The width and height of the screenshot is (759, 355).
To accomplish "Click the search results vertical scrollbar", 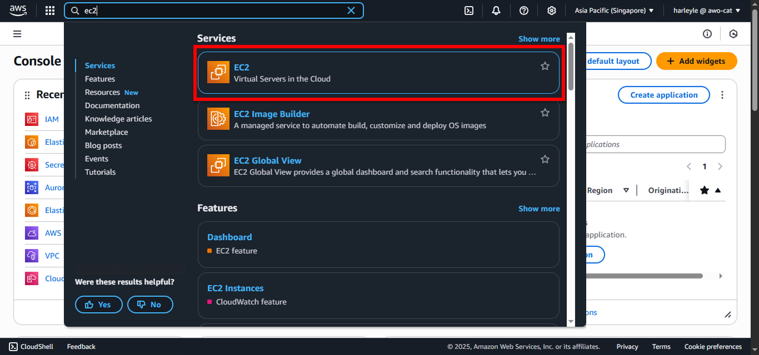I will tap(571, 67).
